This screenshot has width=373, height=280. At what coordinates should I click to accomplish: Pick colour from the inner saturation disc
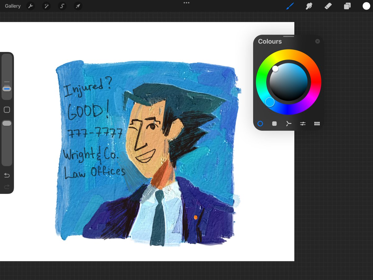click(x=288, y=82)
